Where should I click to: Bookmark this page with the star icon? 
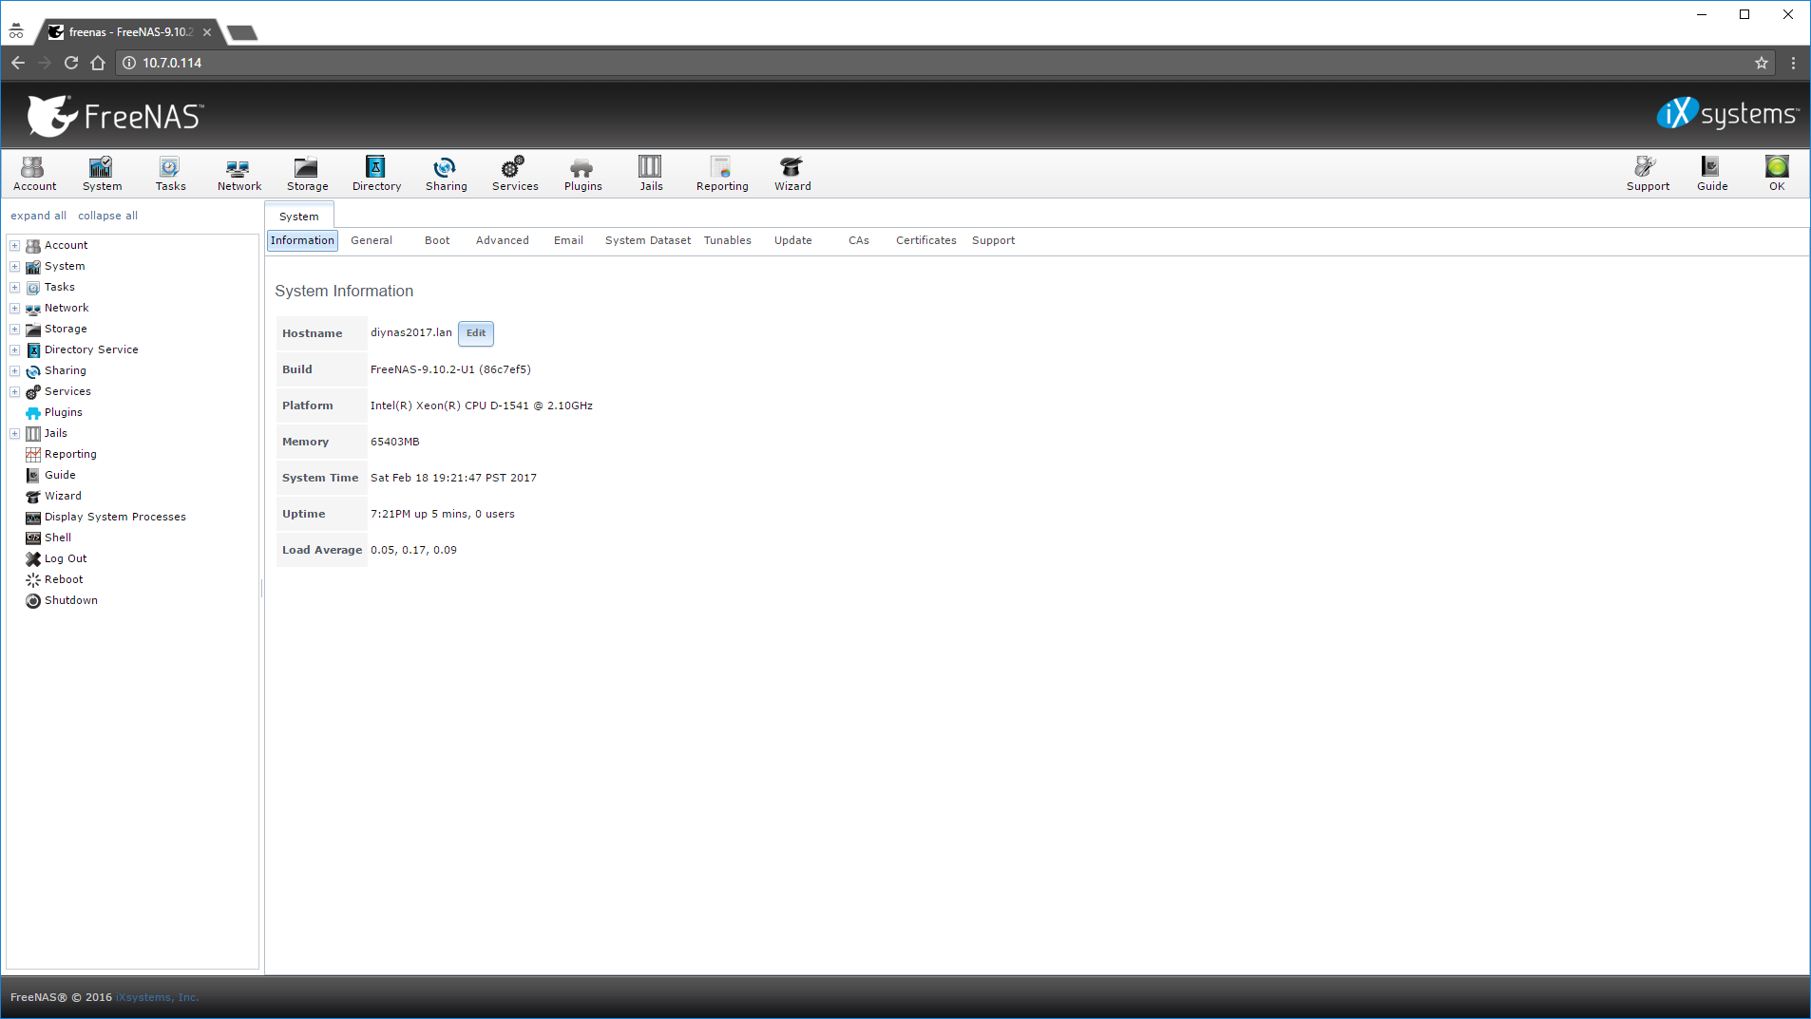click(1761, 63)
